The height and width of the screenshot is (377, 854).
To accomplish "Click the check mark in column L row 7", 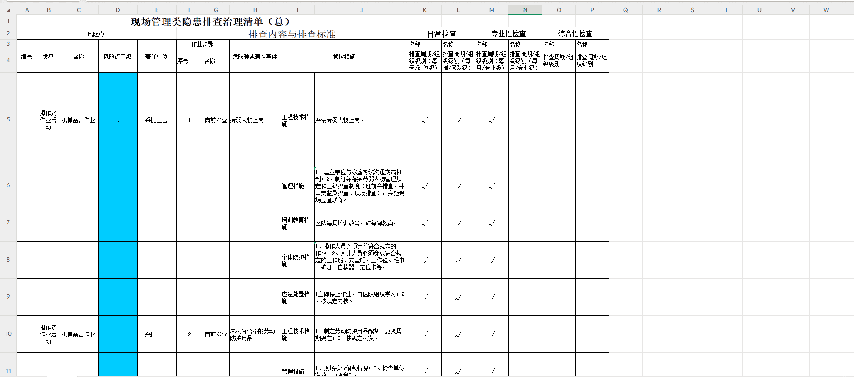I will [458, 223].
